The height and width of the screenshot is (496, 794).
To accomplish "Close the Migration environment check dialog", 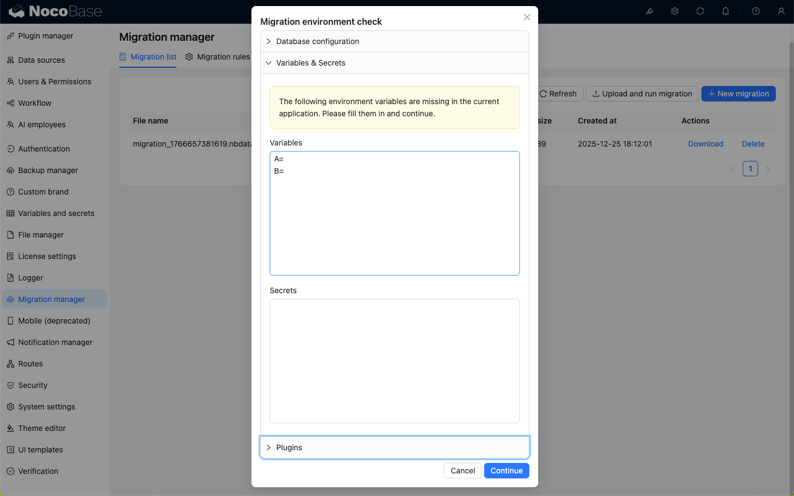I will pos(527,17).
